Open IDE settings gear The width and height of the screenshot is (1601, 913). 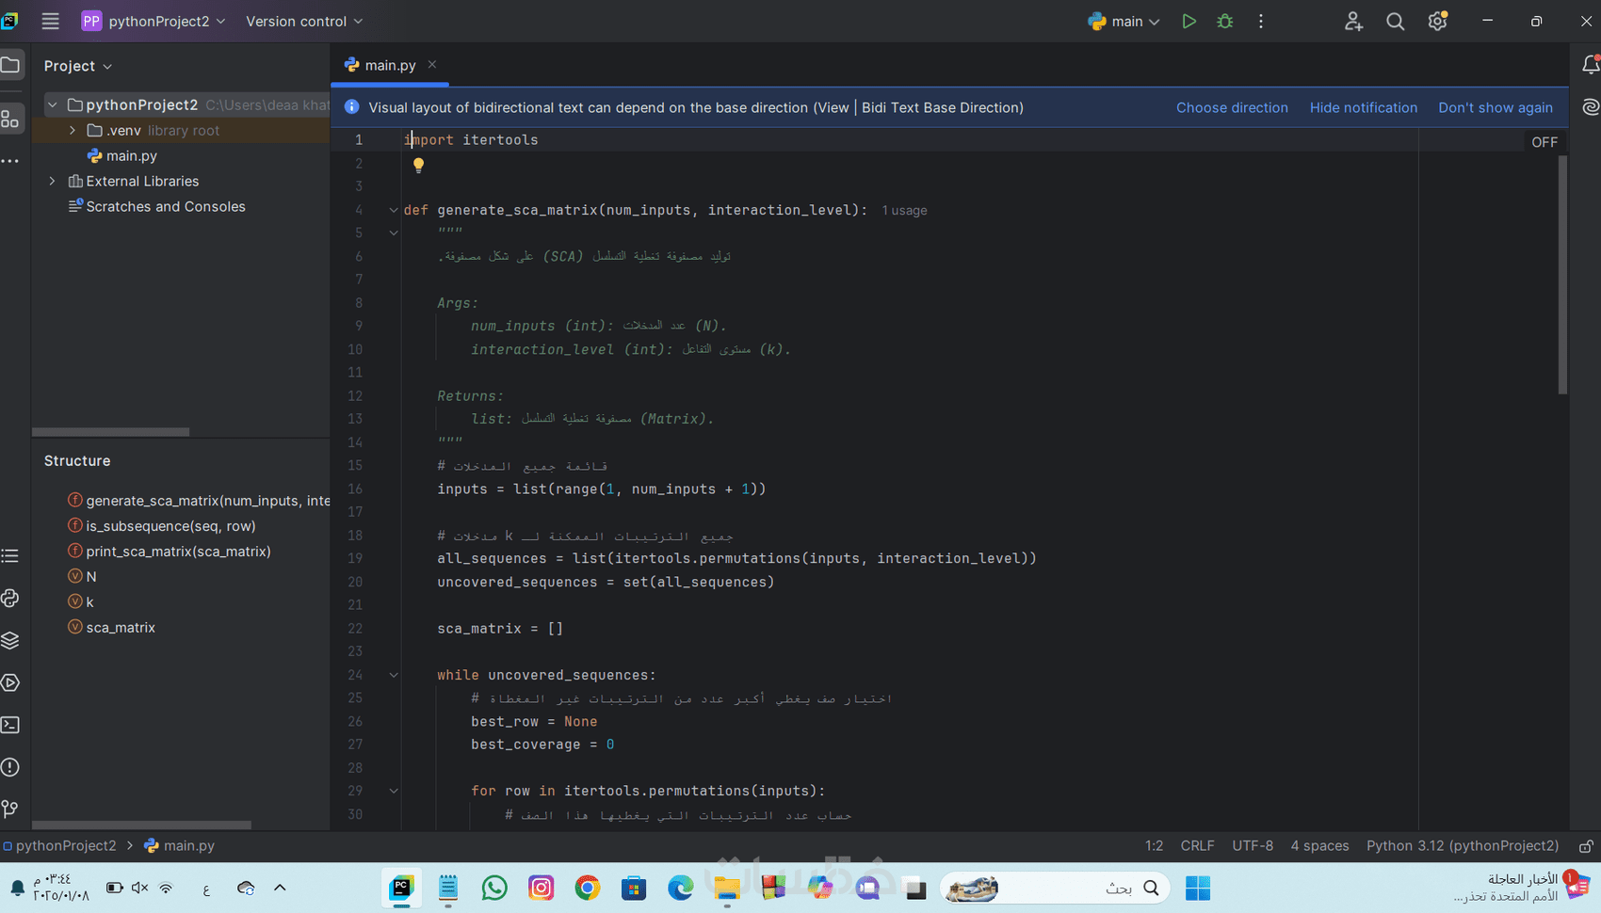1437,21
